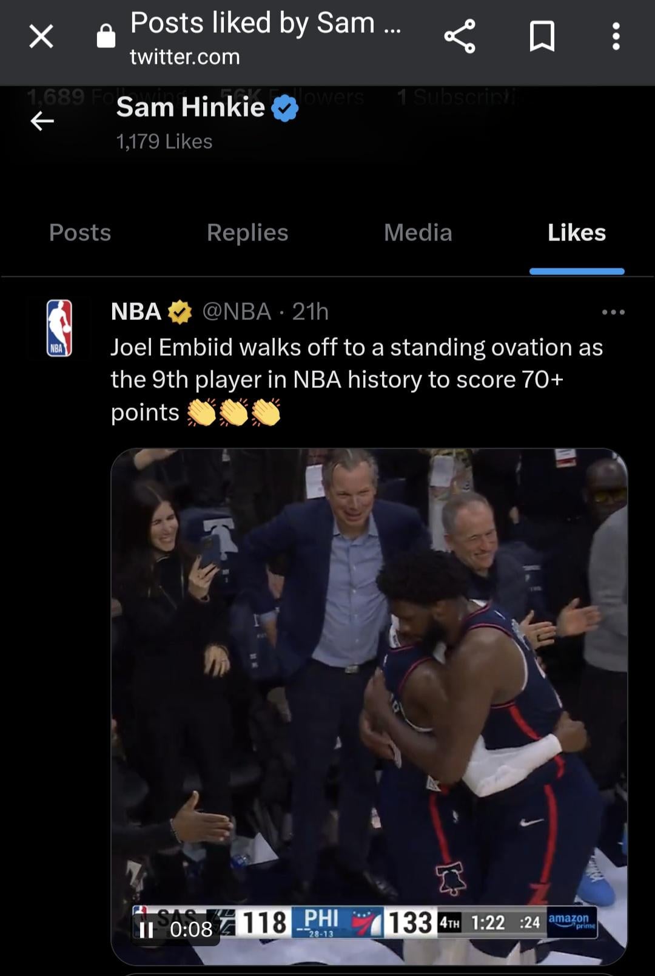The width and height of the screenshot is (655, 976).
Task: Pause the video using the pause button
Action: [x=146, y=930]
